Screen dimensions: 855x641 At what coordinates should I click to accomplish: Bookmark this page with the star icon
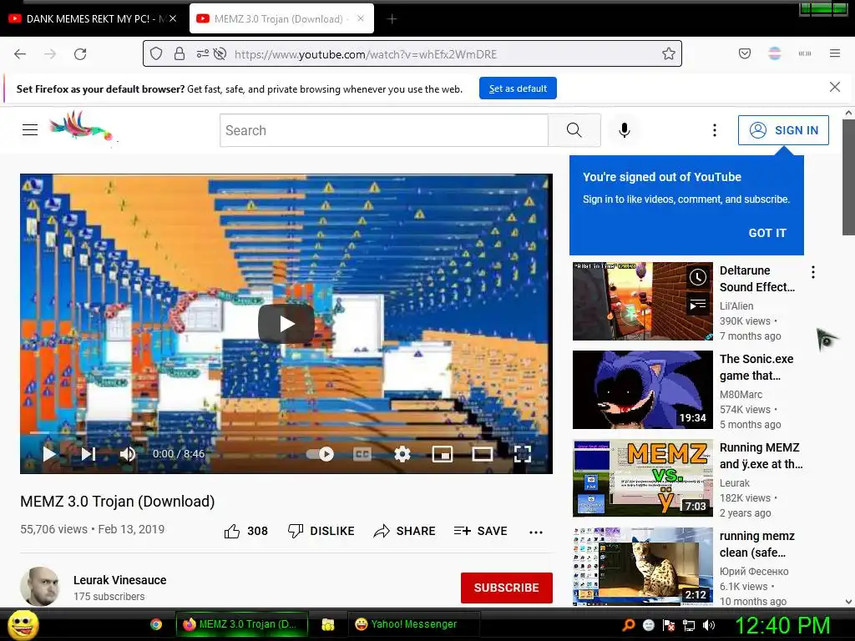pos(669,53)
